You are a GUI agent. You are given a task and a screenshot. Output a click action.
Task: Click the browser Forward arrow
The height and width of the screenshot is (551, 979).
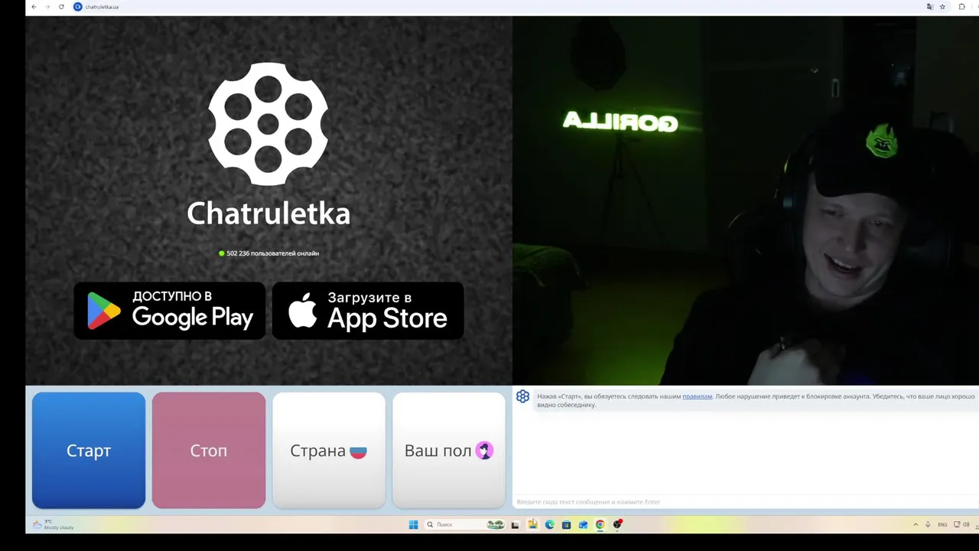pyautogui.click(x=47, y=7)
